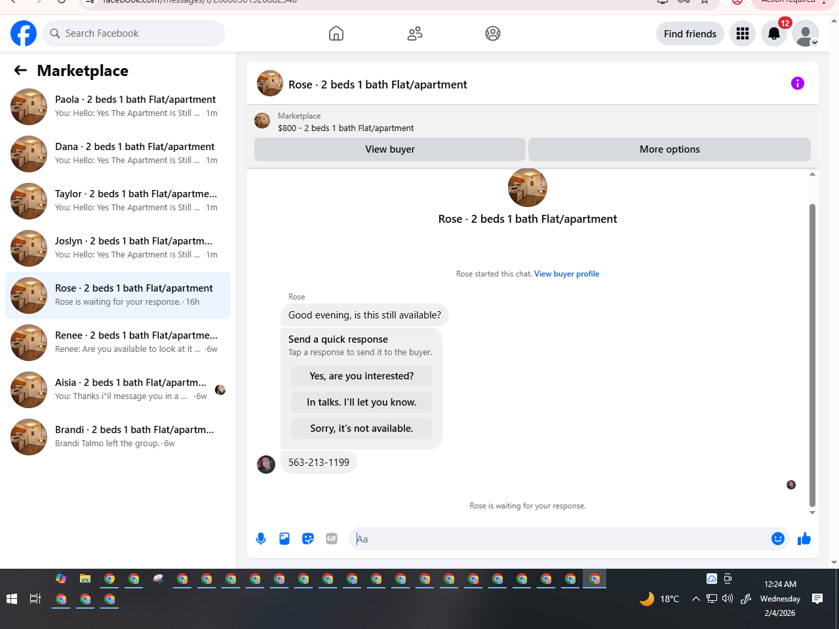Screen dimensions: 839x629
Task: Click the chat scroll-up arrow
Action: coord(812,174)
